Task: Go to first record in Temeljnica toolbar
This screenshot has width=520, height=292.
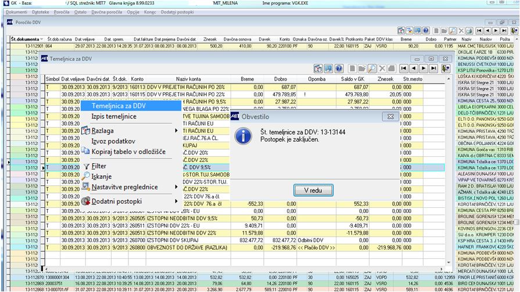Action: click(405, 68)
